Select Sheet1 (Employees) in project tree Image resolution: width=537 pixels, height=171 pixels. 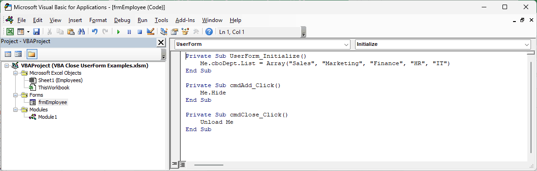[x=60, y=80]
